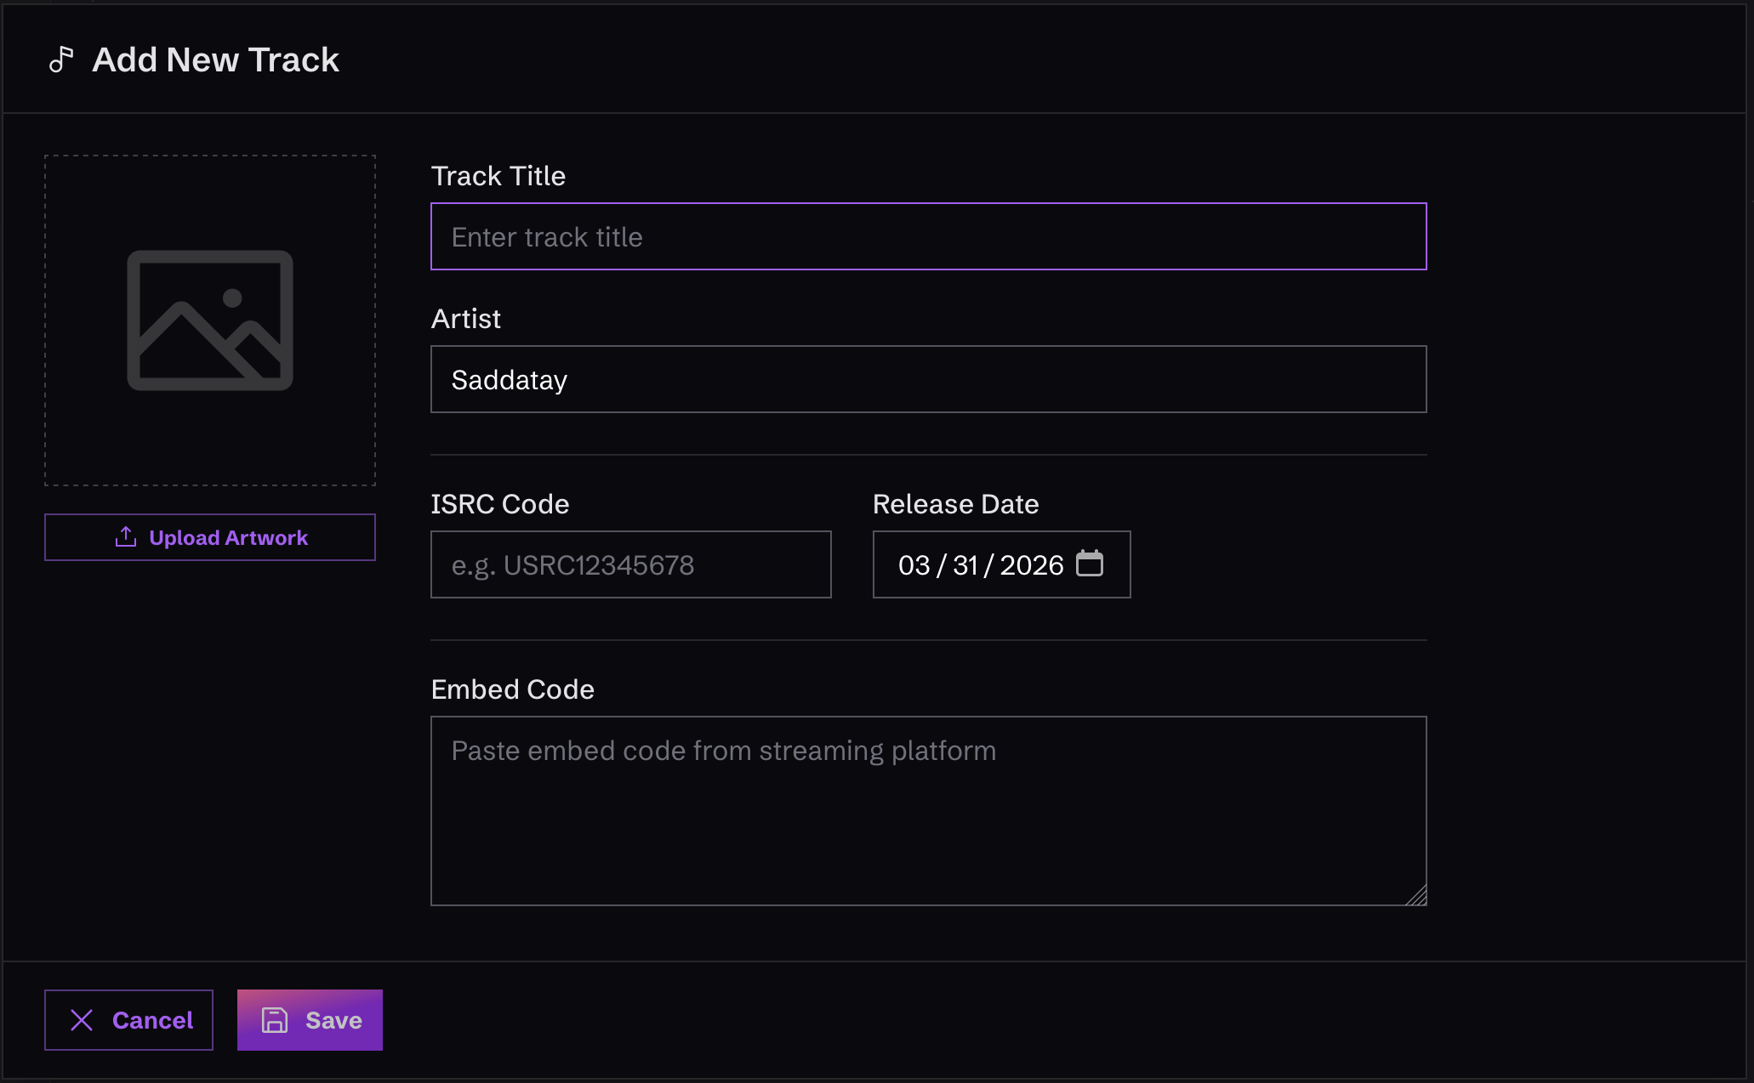Cancel adding the new track
1754x1083 pixels.
point(128,1020)
